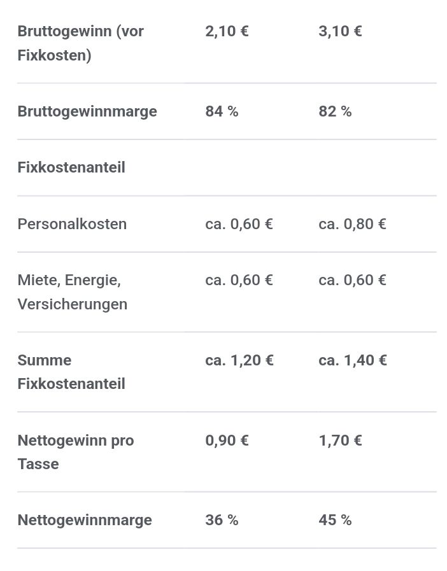Select the 36 % net margin value
This screenshot has height=571, width=447.
(x=222, y=520)
